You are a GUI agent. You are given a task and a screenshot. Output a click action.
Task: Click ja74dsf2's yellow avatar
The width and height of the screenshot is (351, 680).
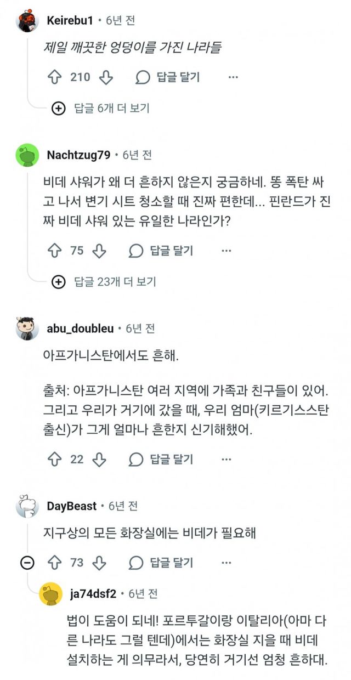(x=51, y=594)
